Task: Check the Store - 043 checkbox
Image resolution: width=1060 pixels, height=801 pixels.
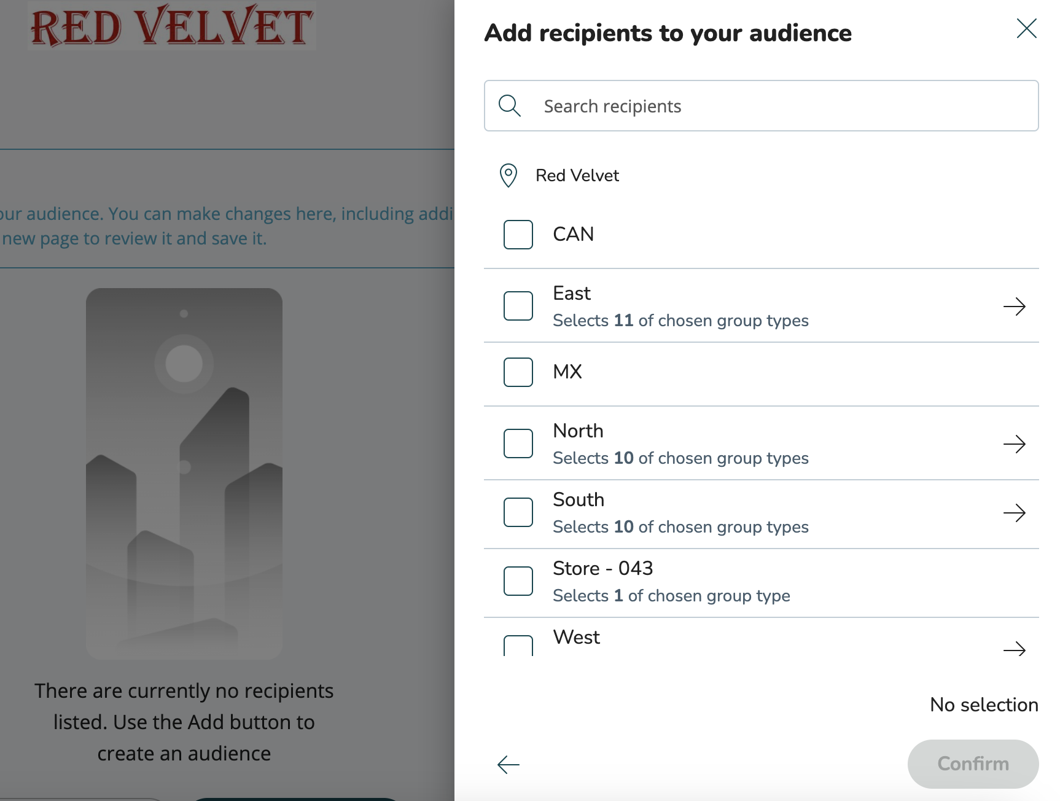Action: [x=518, y=581]
